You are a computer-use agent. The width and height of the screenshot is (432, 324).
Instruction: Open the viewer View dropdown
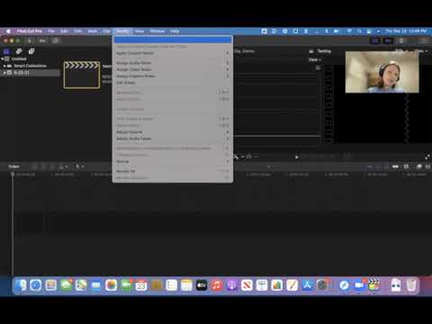click(x=314, y=59)
